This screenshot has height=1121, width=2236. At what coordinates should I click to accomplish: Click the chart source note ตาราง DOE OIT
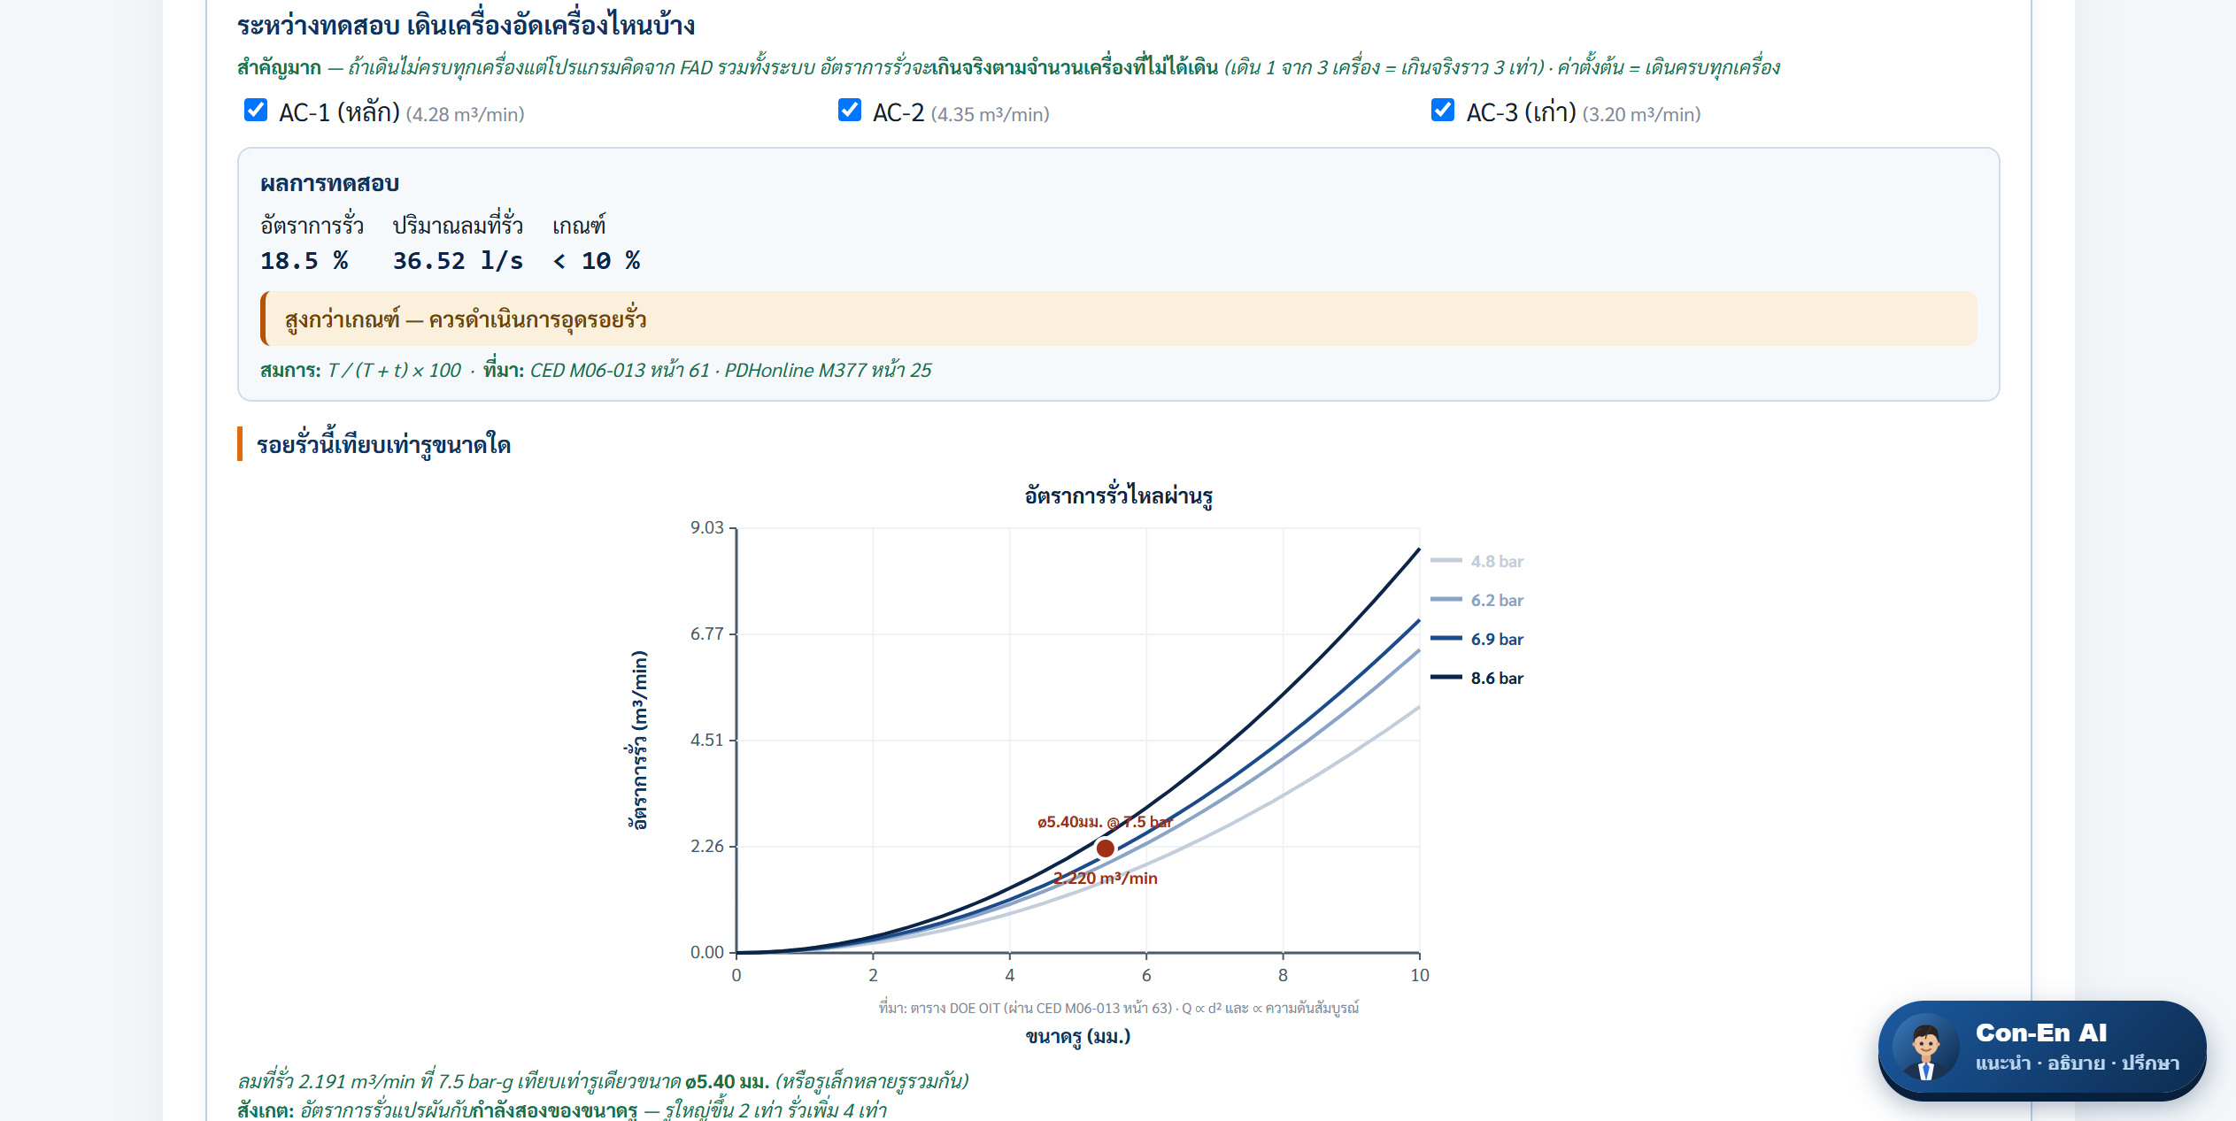[x=1119, y=1008]
